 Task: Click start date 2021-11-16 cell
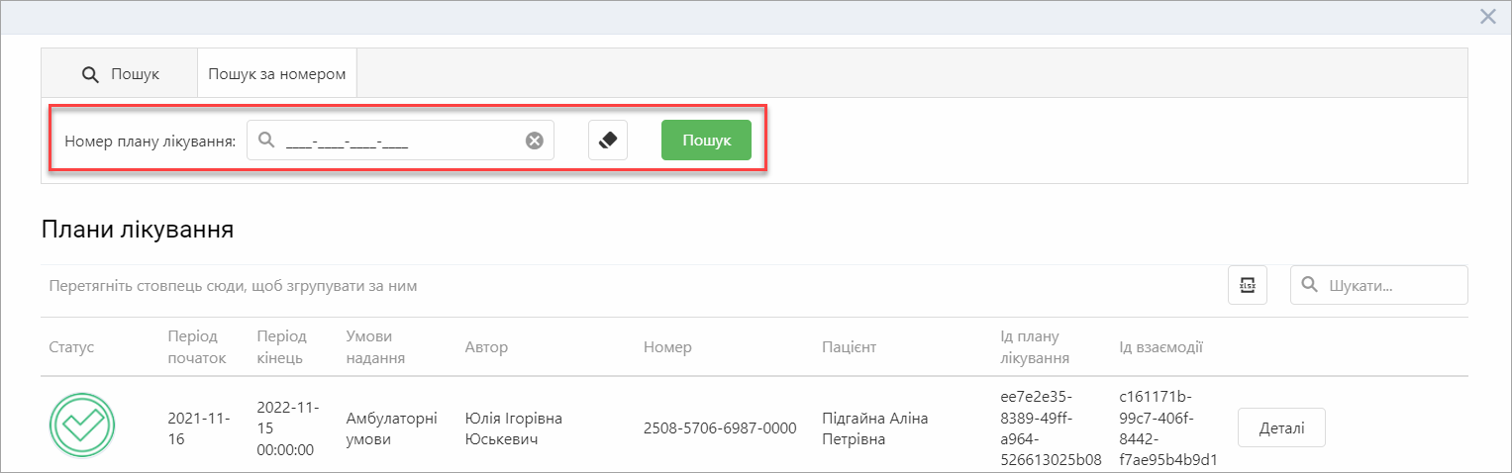coord(198,428)
